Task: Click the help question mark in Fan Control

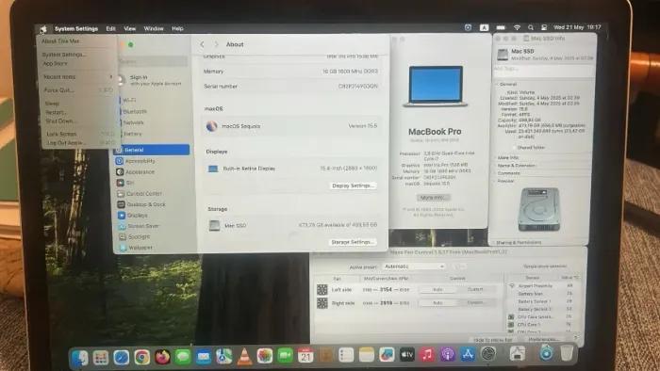Action: 575,338
